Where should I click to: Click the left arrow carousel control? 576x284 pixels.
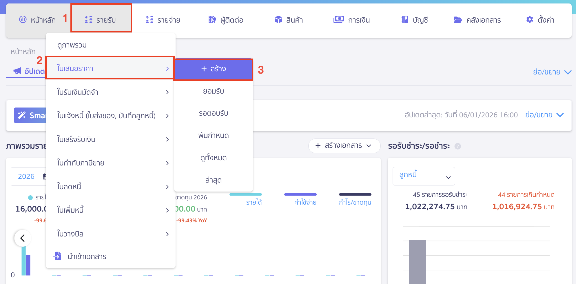pos(23,238)
